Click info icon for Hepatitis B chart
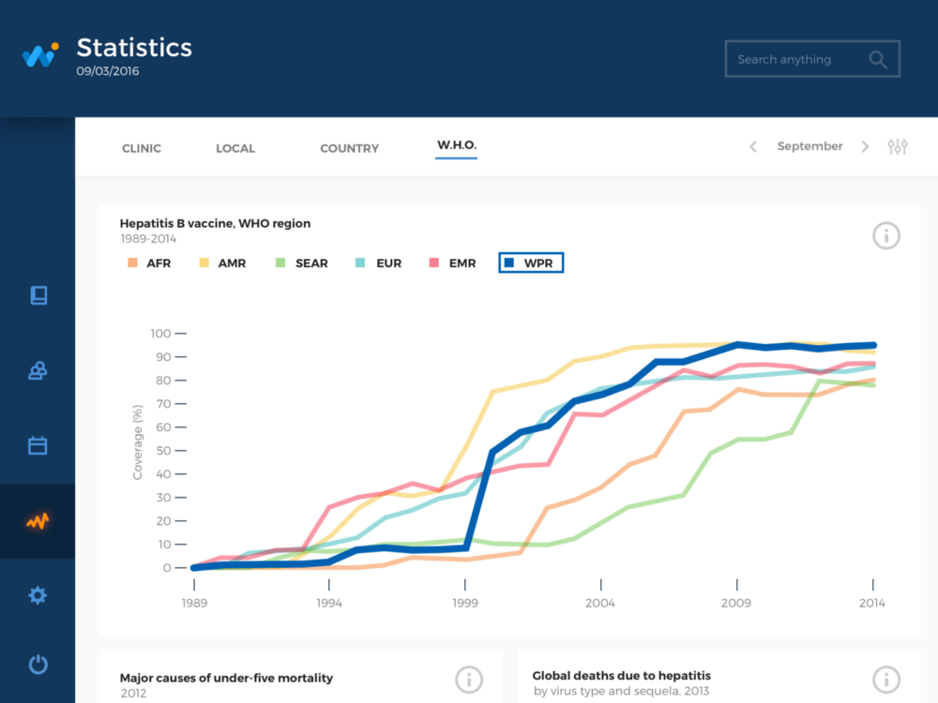This screenshot has width=938, height=703. point(886,235)
